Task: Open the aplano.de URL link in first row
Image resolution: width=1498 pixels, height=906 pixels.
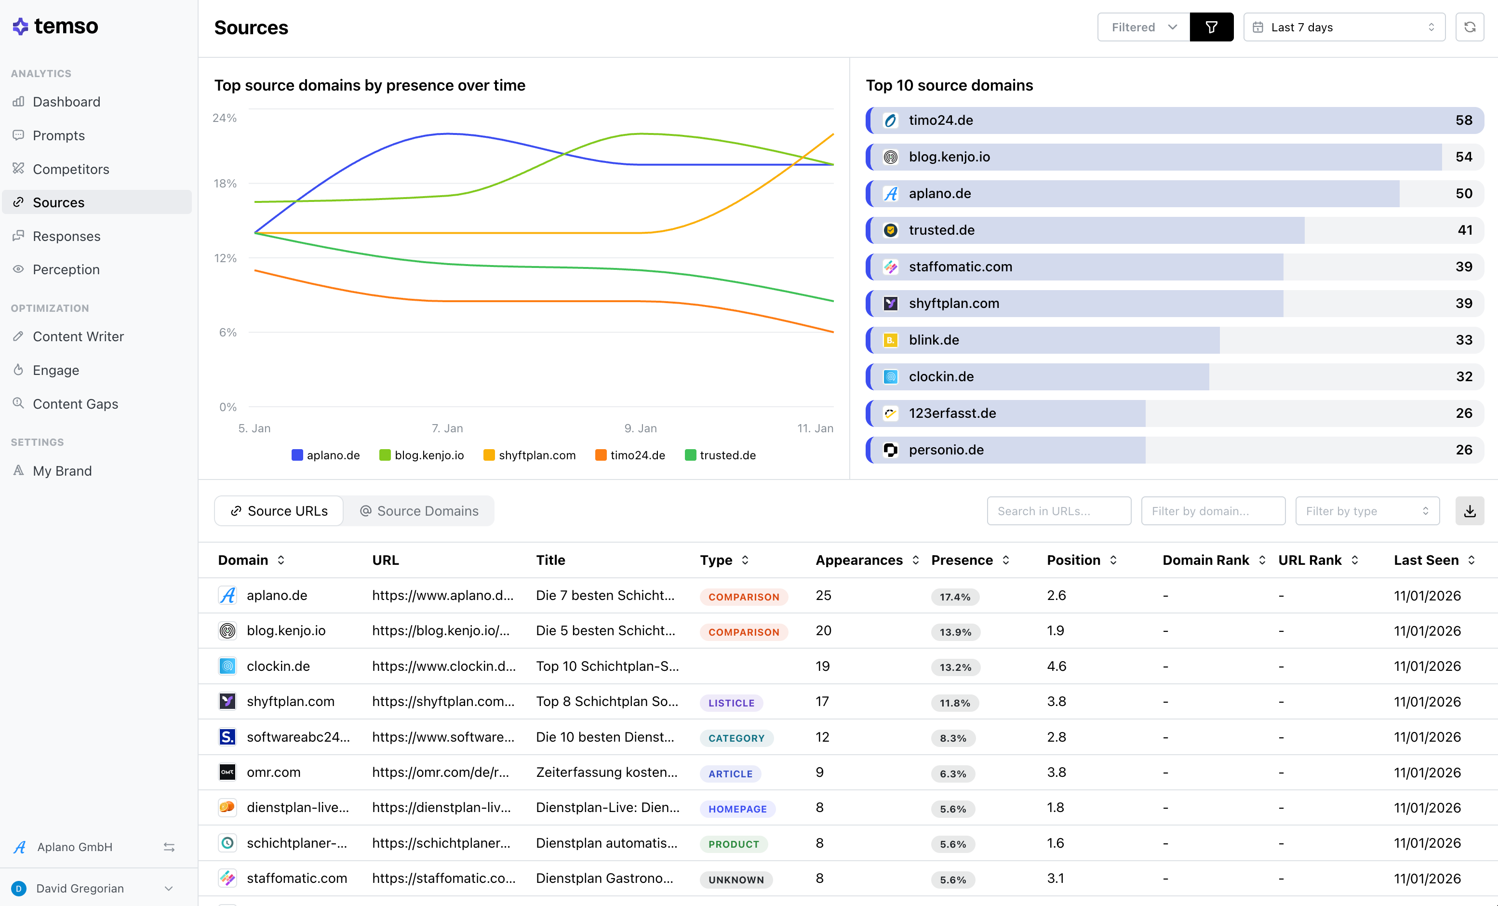Action: coord(442,595)
